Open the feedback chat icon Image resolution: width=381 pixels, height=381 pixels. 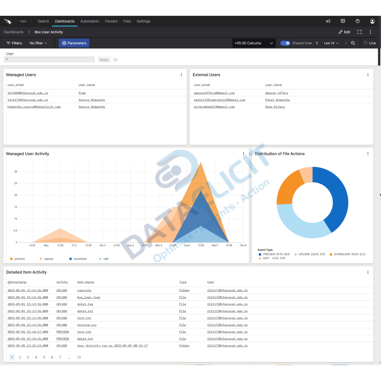click(343, 21)
